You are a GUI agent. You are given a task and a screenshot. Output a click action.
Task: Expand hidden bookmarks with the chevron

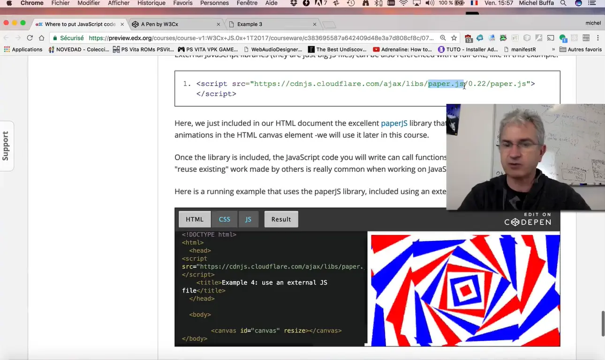553,49
